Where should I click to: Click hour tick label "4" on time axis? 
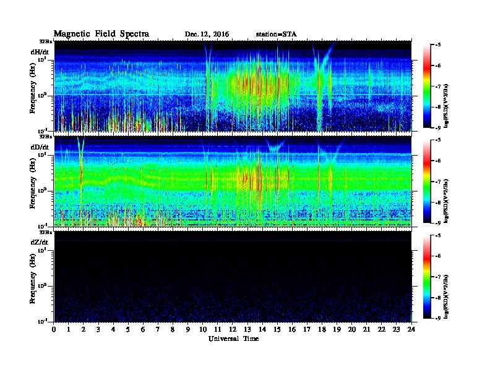(x=113, y=329)
